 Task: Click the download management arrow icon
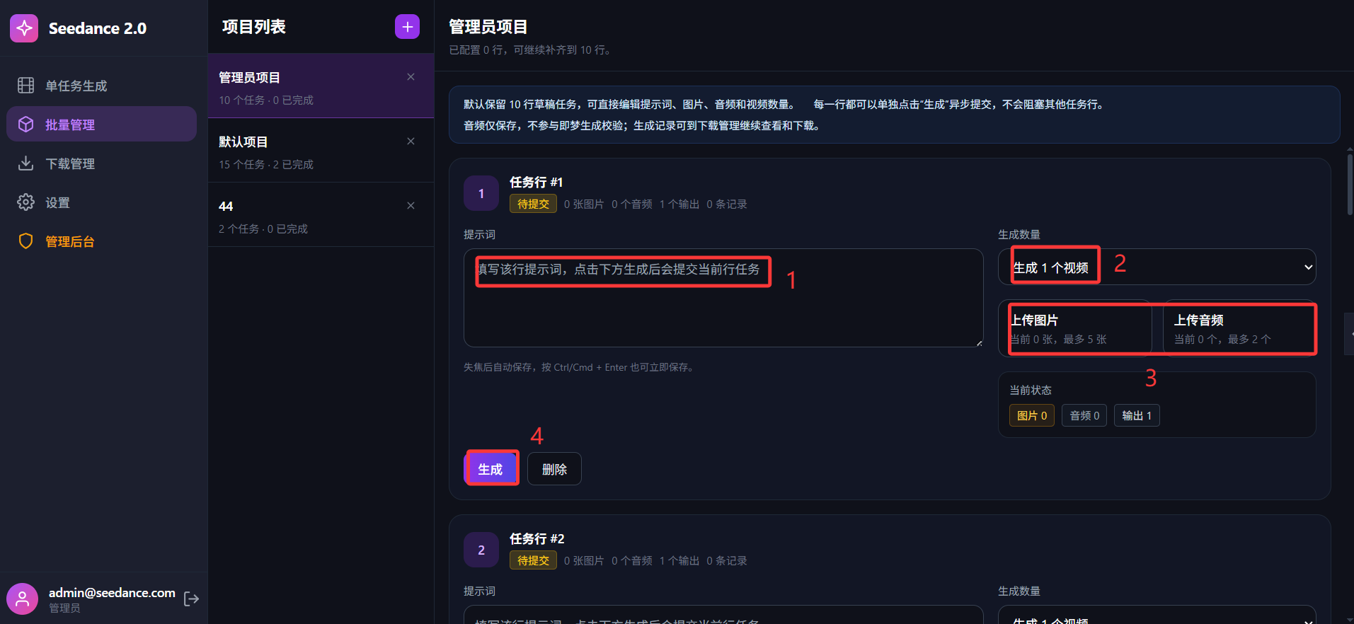coord(25,163)
